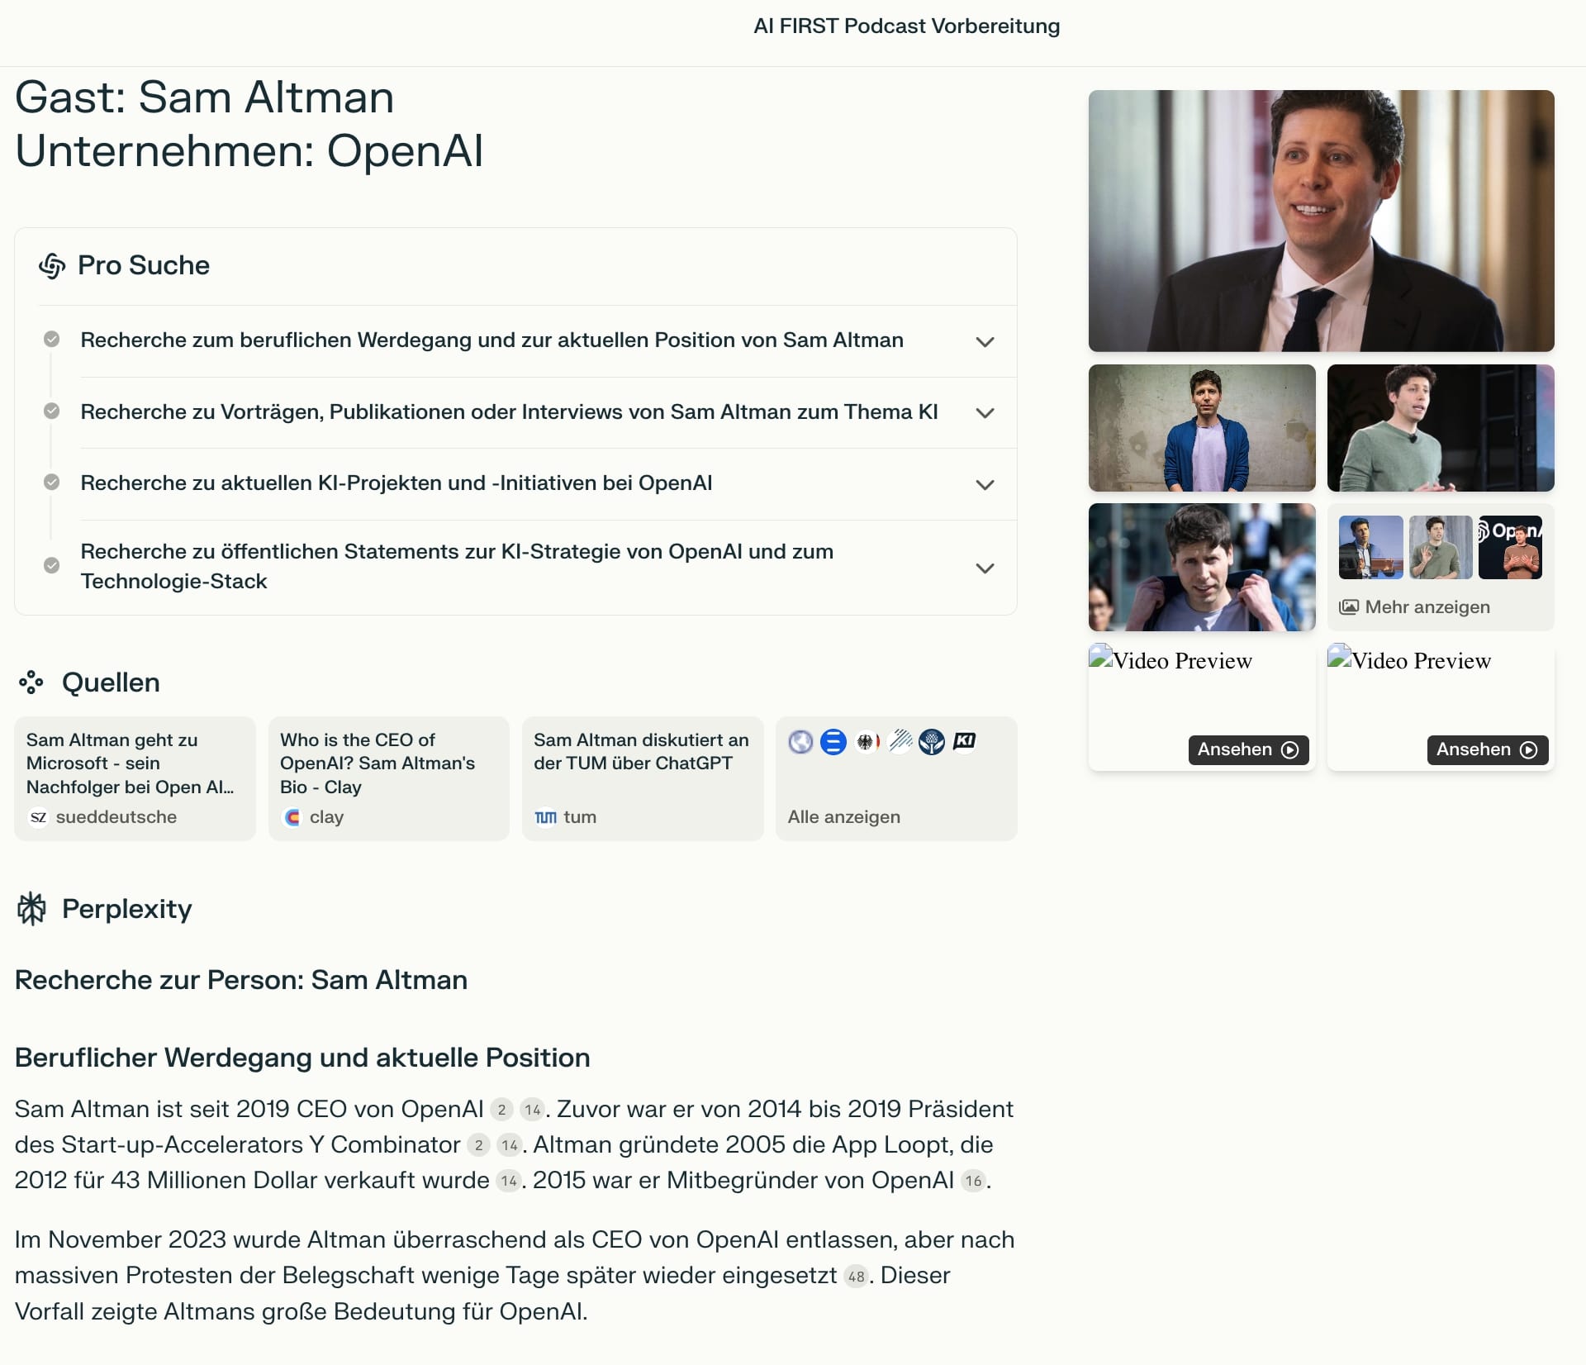
Task: Click the sueddeutsche SZ favicon
Action: click(x=38, y=817)
